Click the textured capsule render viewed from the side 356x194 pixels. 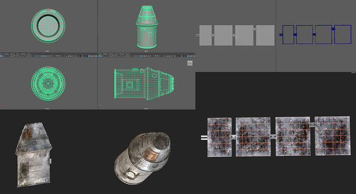[x=34, y=155]
